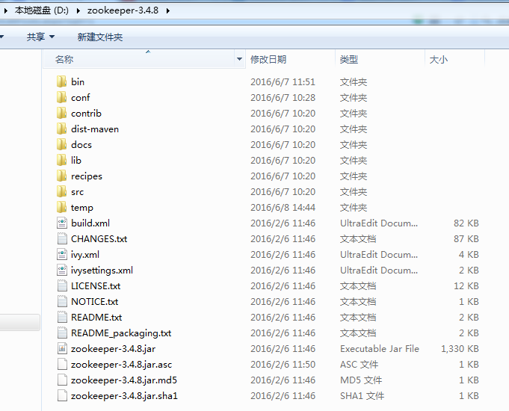Click the zookeeper-3.4.8.jar.asc file icon
This screenshot has height=411, width=509.
click(x=62, y=364)
